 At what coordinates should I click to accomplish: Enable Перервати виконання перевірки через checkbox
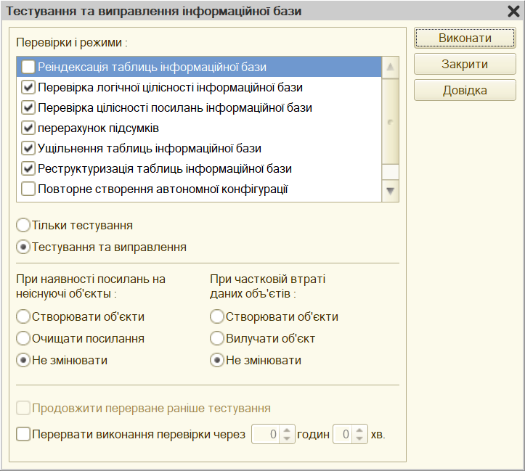pos(23,434)
